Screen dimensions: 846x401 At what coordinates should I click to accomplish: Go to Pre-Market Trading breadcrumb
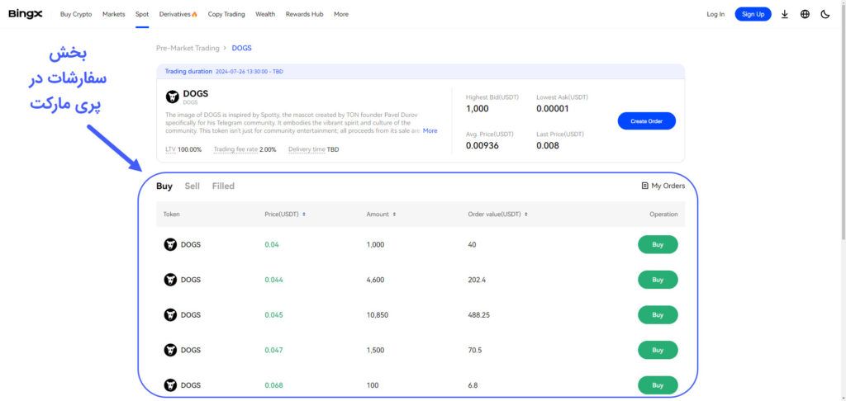pos(188,49)
